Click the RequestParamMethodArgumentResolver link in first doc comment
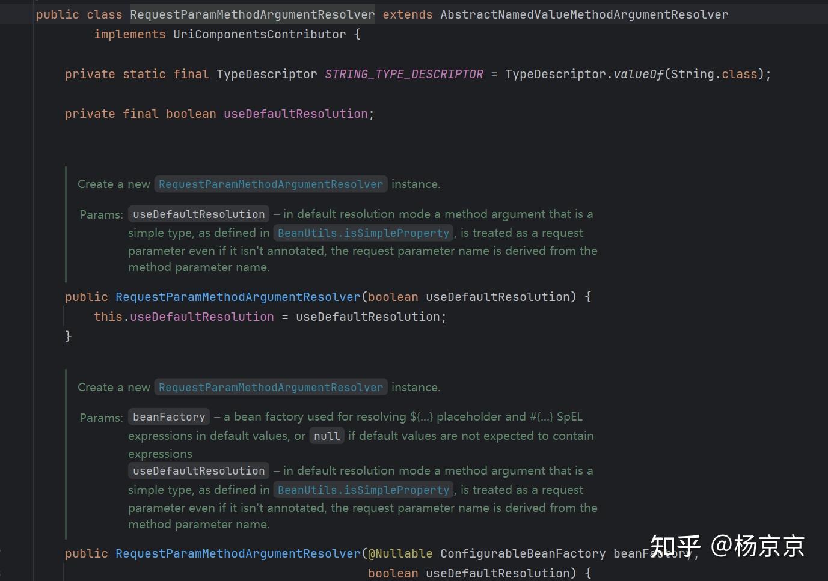Screen dimensions: 828x581 (271, 184)
